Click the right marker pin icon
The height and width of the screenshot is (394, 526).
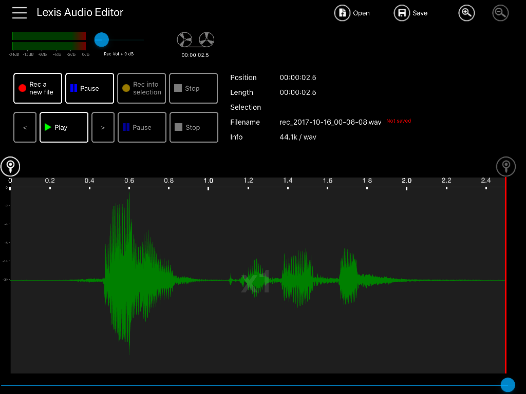point(506,166)
